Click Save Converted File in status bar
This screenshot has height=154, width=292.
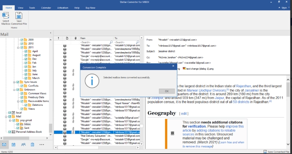[277, 152]
